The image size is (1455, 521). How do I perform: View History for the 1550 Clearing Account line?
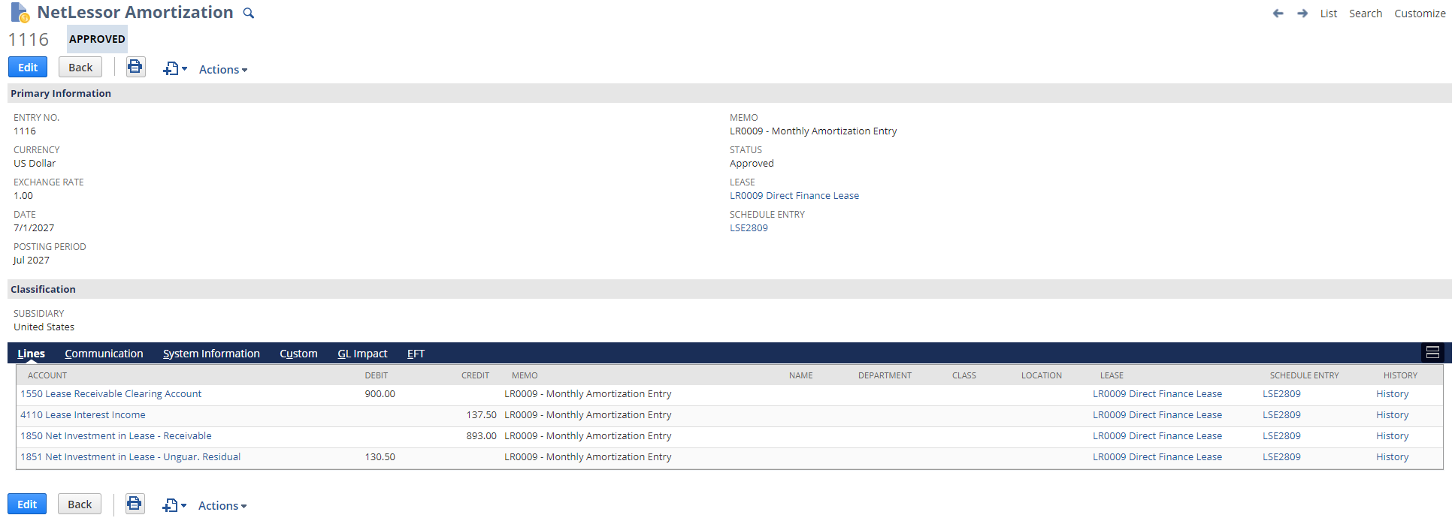click(x=1392, y=394)
